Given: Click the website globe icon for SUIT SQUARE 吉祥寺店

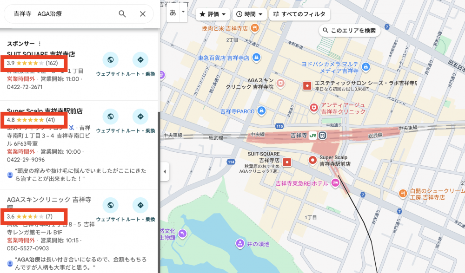Looking at the screenshot, I should 111,60.
